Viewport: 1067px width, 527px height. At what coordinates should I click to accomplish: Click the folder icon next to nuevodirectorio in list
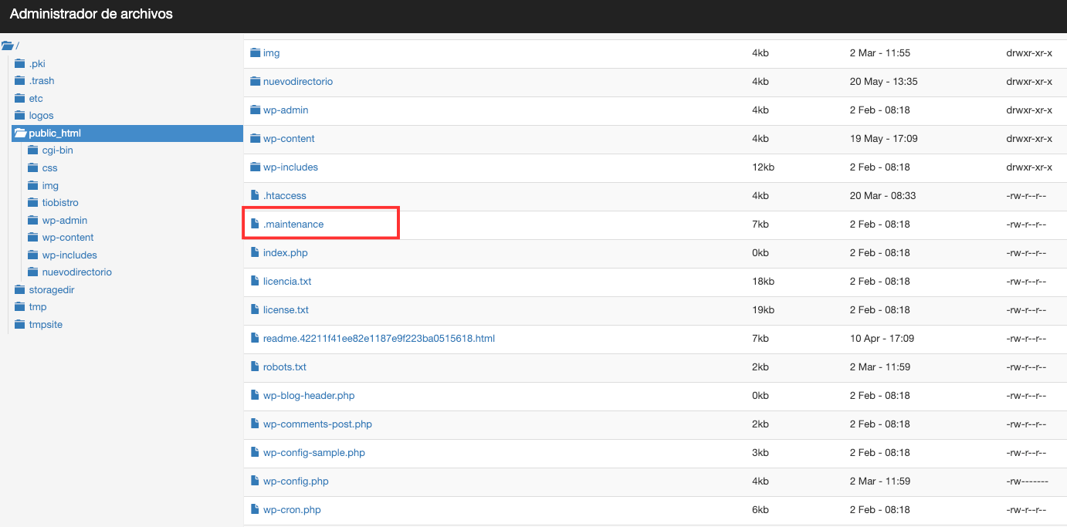click(x=256, y=82)
